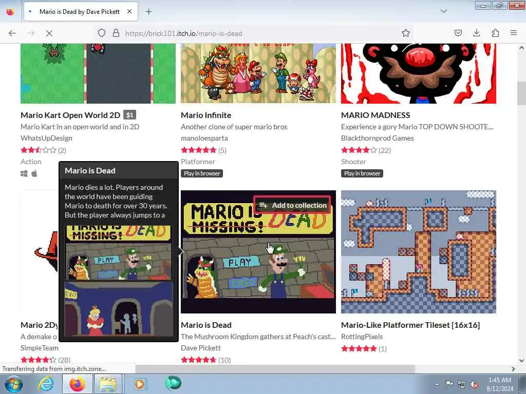The image size is (526, 394).
Task: Click the Apple platform icon
Action: click(34, 173)
